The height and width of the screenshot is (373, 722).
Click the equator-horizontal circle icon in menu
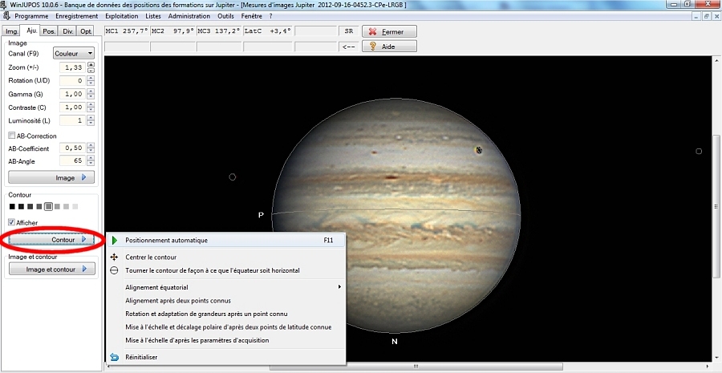pyautogui.click(x=115, y=270)
